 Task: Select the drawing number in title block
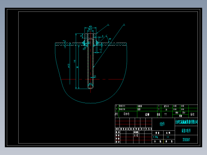(x=186, y=139)
